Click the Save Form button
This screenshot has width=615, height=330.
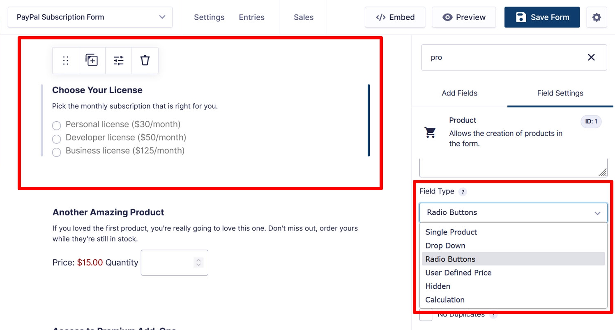pos(542,17)
